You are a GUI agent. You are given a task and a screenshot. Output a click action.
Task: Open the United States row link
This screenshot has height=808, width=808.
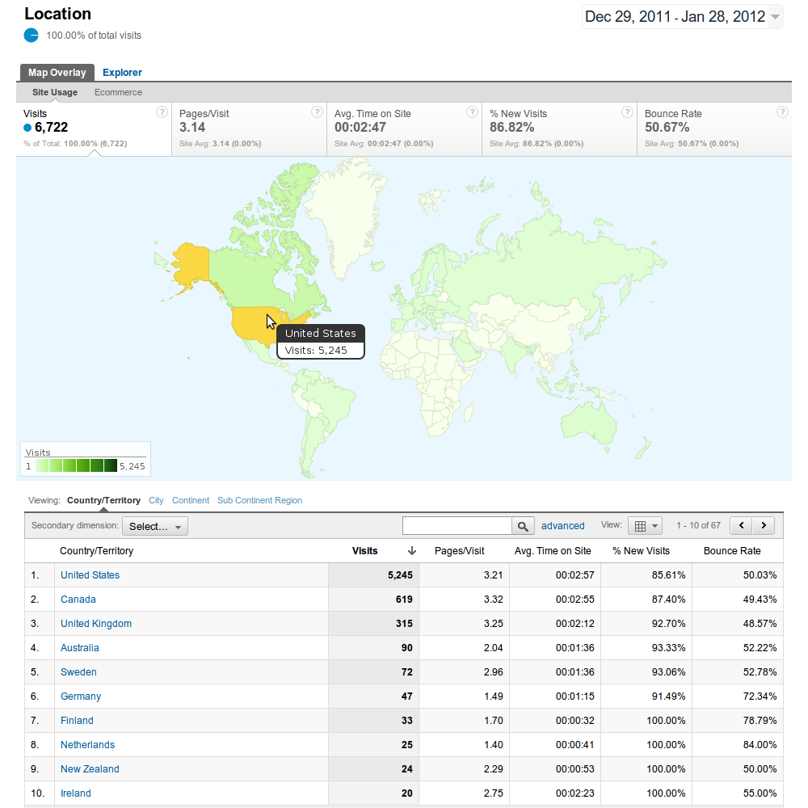(90, 575)
